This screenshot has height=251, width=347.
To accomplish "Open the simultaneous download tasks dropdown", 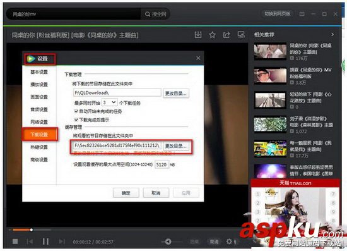I will (110, 102).
